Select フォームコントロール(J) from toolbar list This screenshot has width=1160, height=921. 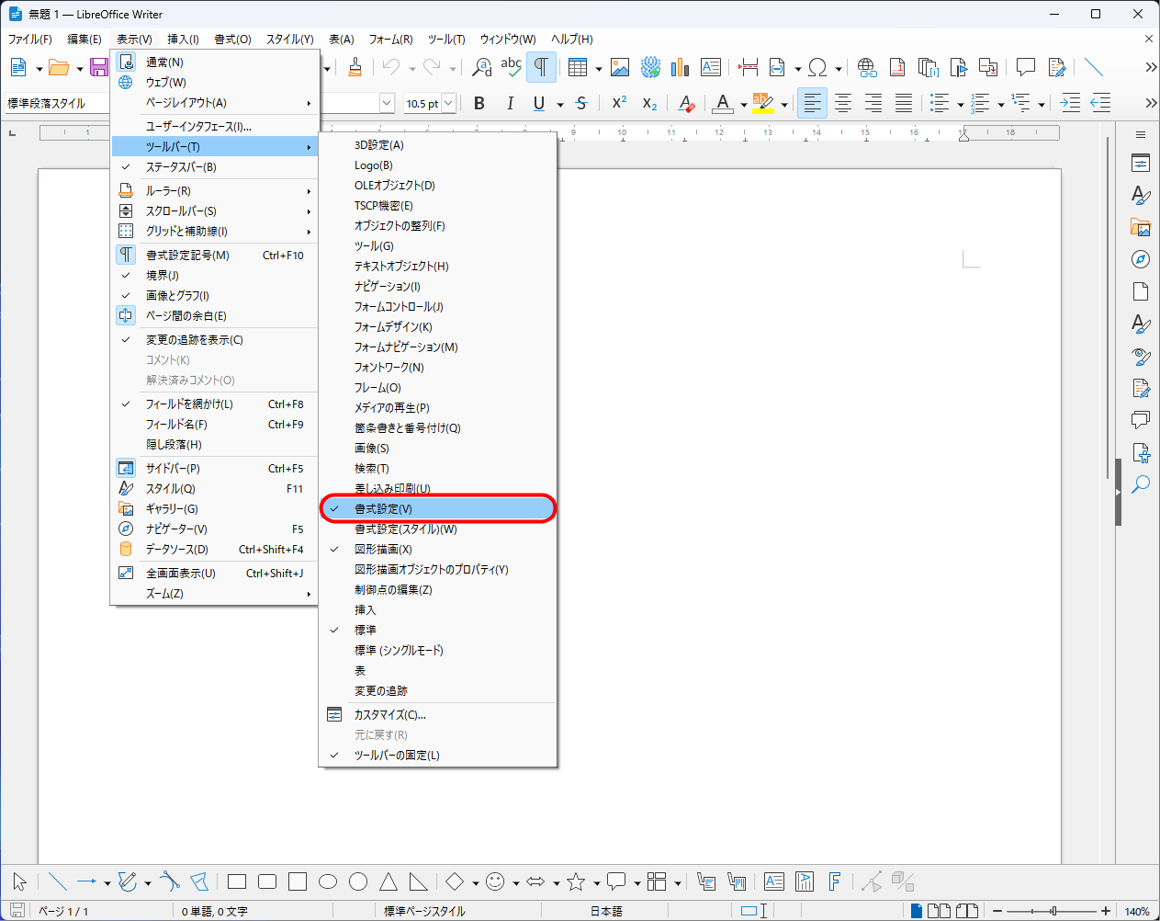[x=399, y=307]
